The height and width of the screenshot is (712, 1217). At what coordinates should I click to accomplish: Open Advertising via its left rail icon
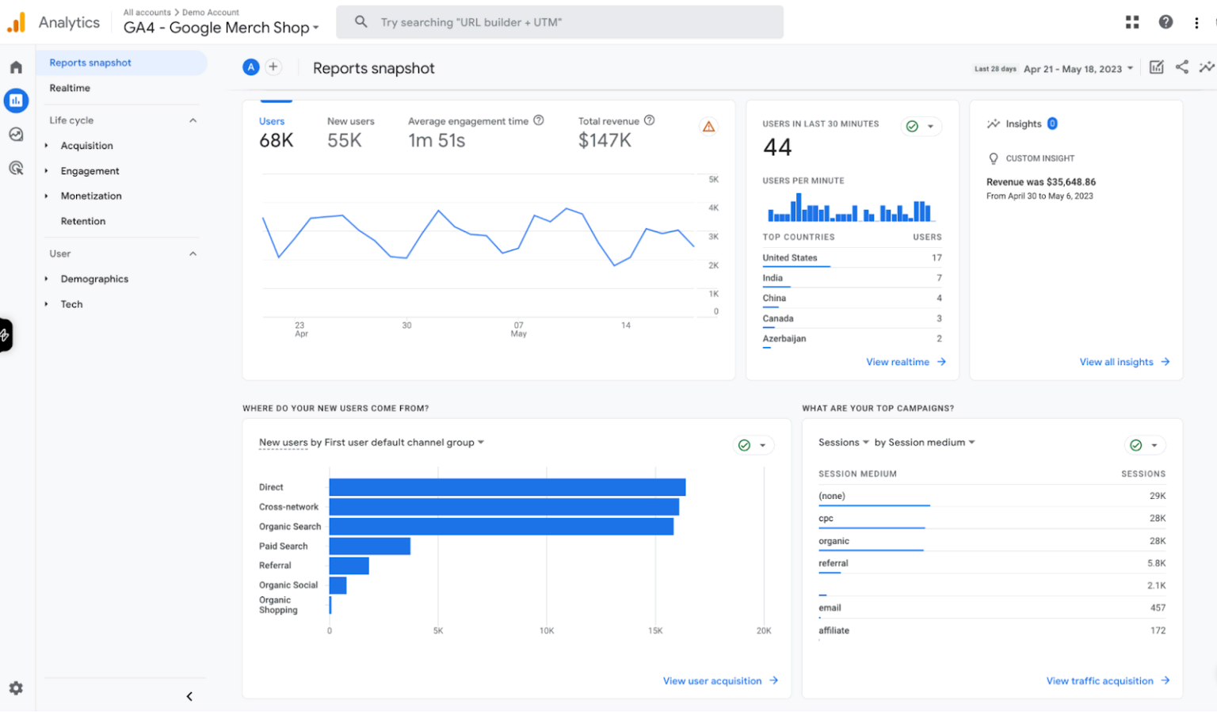[16, 168]
